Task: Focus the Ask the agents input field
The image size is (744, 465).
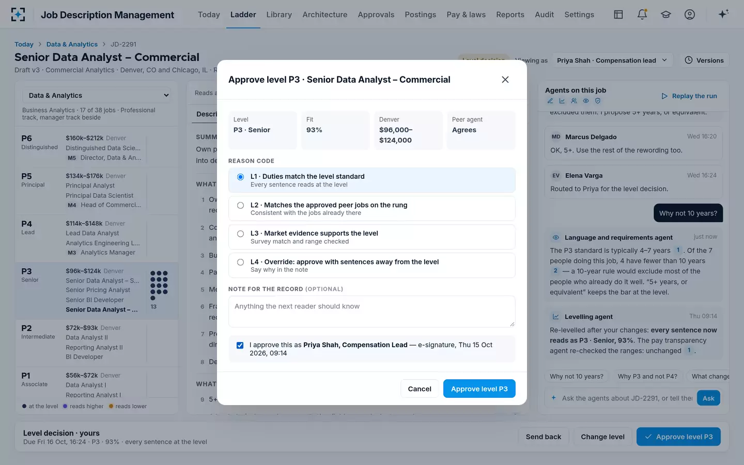Action: (x=626, y=398)
